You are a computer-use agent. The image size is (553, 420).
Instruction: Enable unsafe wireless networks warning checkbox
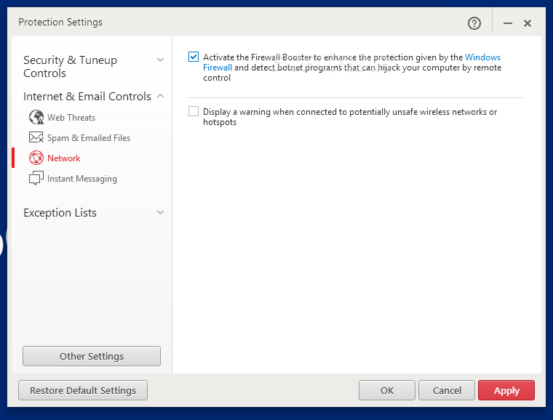pos(194,111)
